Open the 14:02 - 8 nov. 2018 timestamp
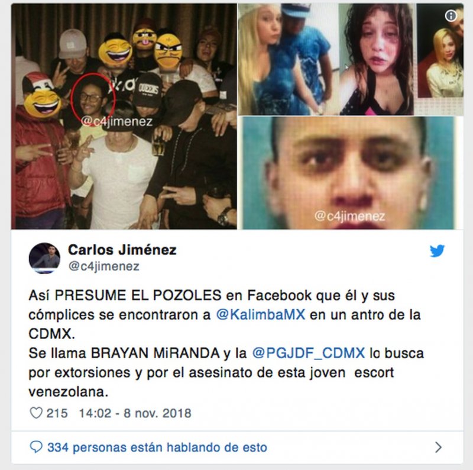Screen dimensions: 473x470 click(x=135, y=413)
